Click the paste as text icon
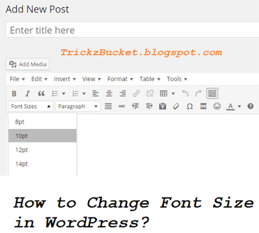Screen dimensions: 259x233 tap(163, 106)
